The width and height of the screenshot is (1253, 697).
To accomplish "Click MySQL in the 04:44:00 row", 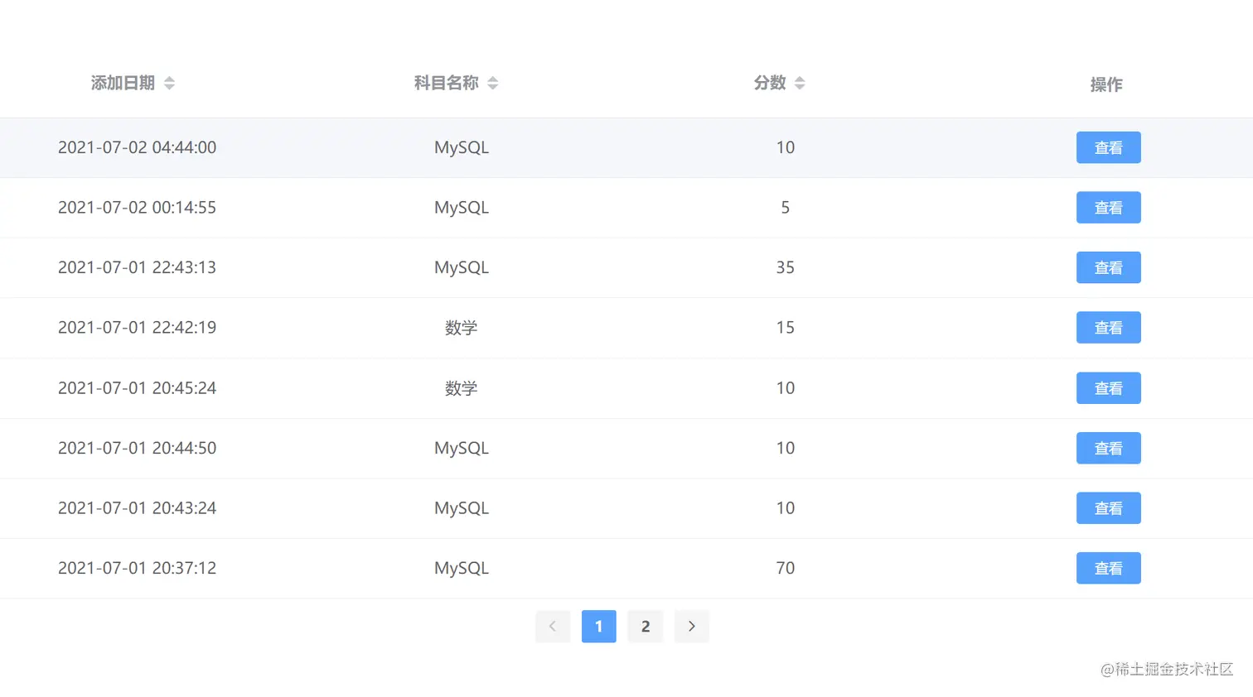I will 462,147.
